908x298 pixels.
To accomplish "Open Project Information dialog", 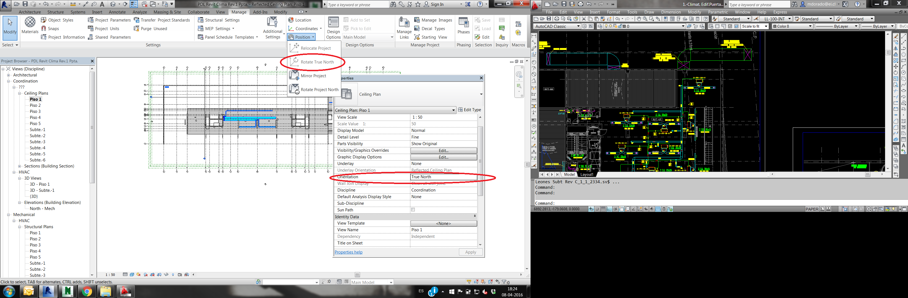I will click(63, 37).
